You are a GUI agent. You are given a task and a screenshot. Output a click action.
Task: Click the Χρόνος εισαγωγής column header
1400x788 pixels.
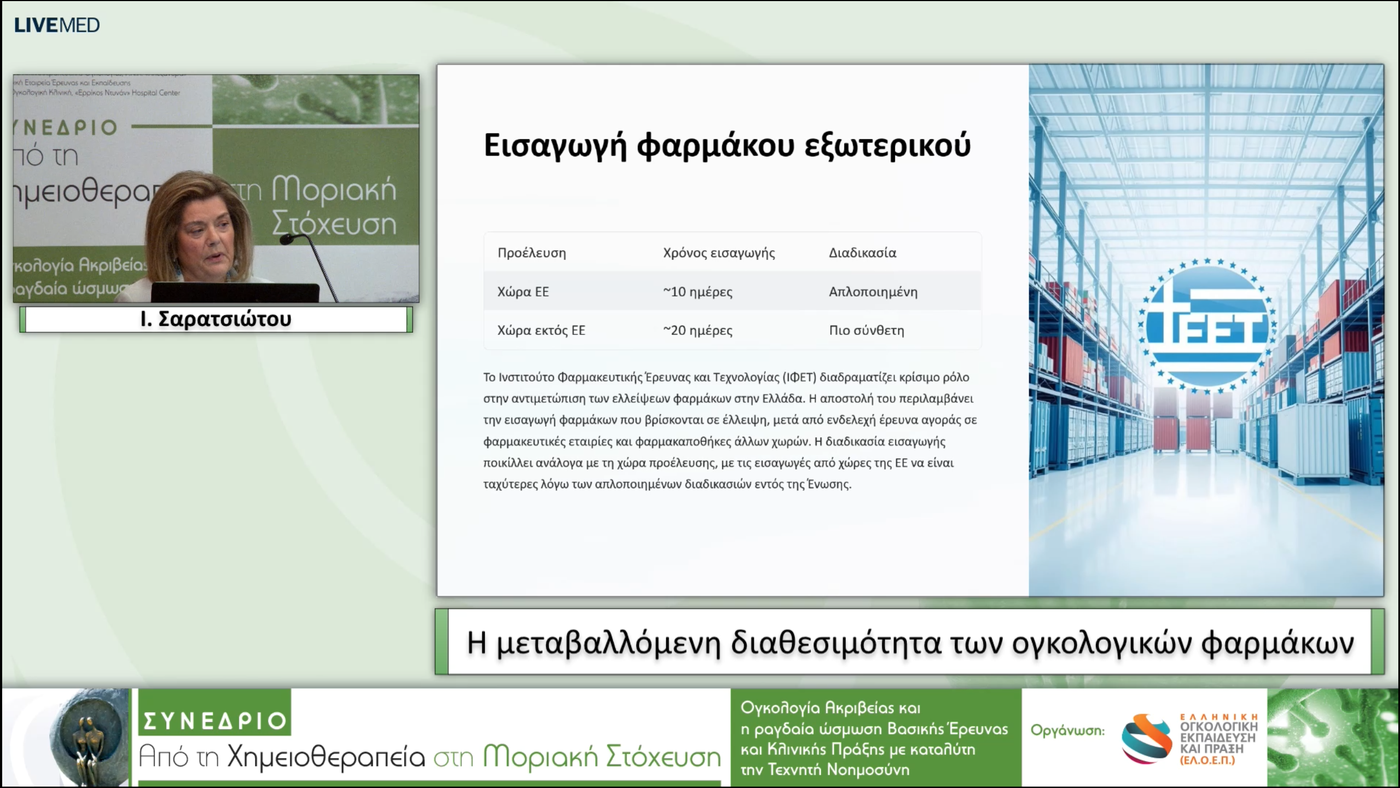coord(719,253)
